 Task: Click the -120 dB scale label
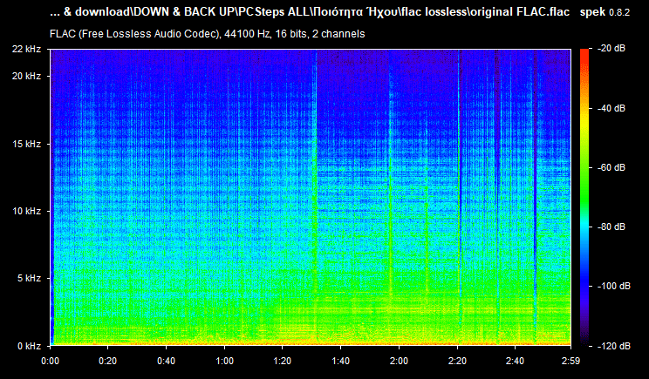pos(614,346)
